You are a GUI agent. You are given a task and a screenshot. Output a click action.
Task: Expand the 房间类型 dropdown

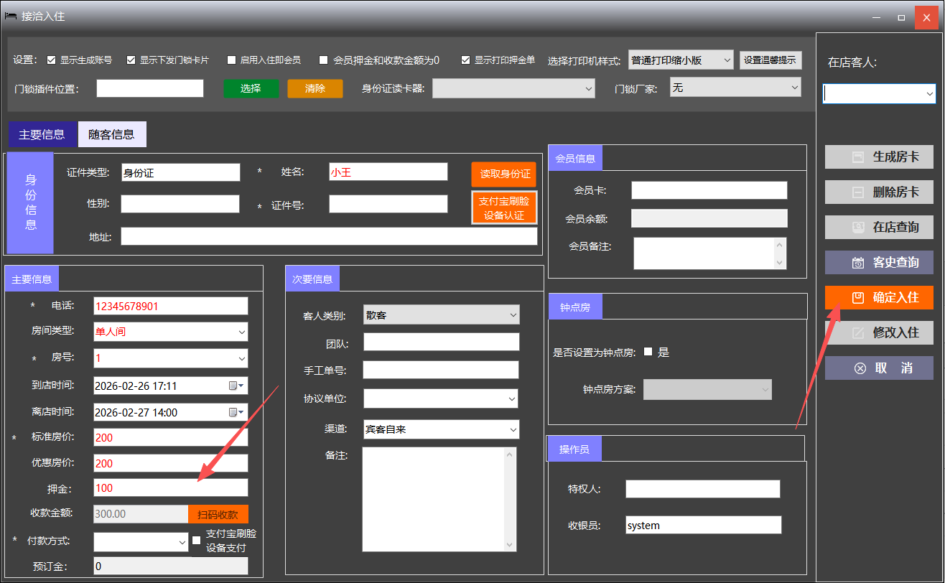coord(241,332)
